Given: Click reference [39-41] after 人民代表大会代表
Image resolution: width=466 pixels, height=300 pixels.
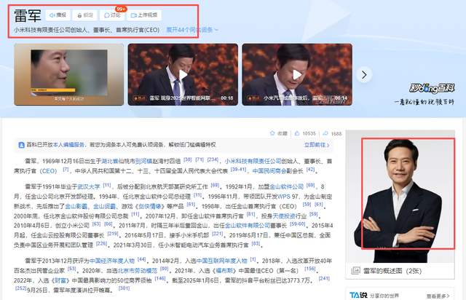Looking at the screenshot, I should 238,170.
